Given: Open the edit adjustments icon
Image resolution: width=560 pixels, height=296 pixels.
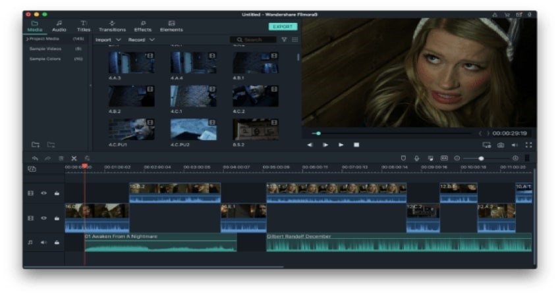Looking at the screenshot, I should [87, 159].
